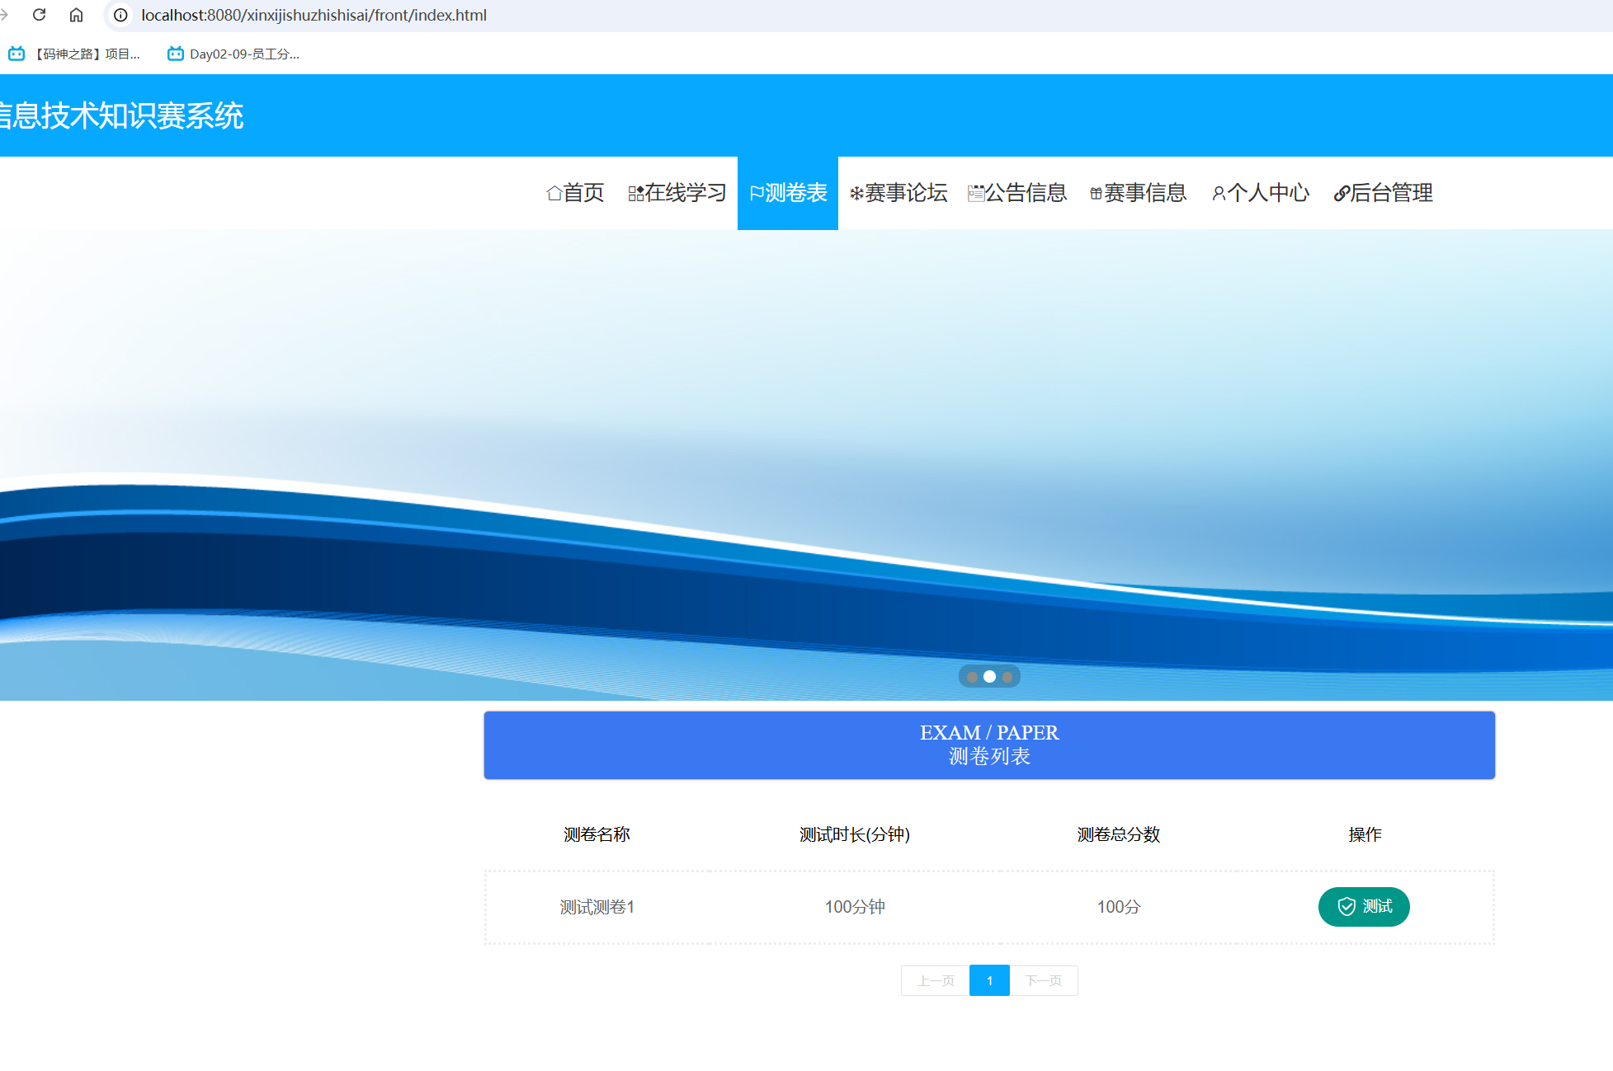Open 个人中心 page

1260,193
